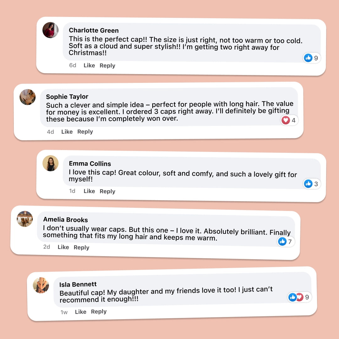Click the thumbs-up reaction on Amelia Brooks' comment

282,241
